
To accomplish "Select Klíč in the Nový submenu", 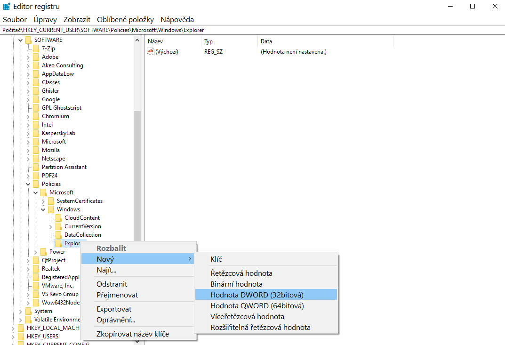I will click(216, 259).
